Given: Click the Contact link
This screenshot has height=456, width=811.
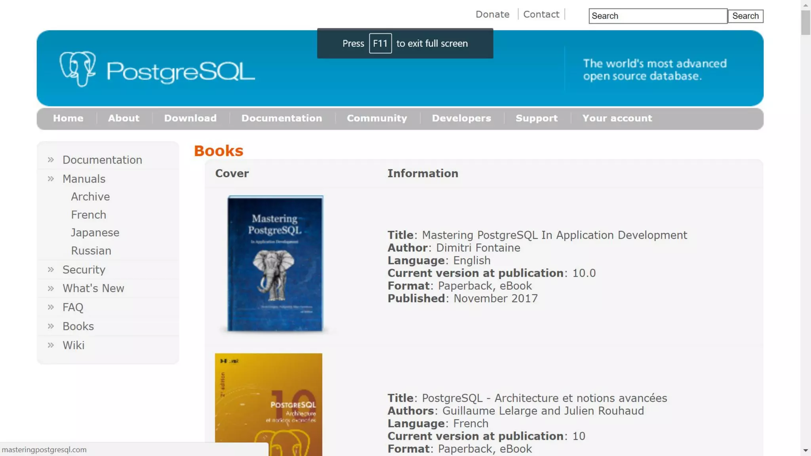Looking at the screenshot, I should coord(541,15).
